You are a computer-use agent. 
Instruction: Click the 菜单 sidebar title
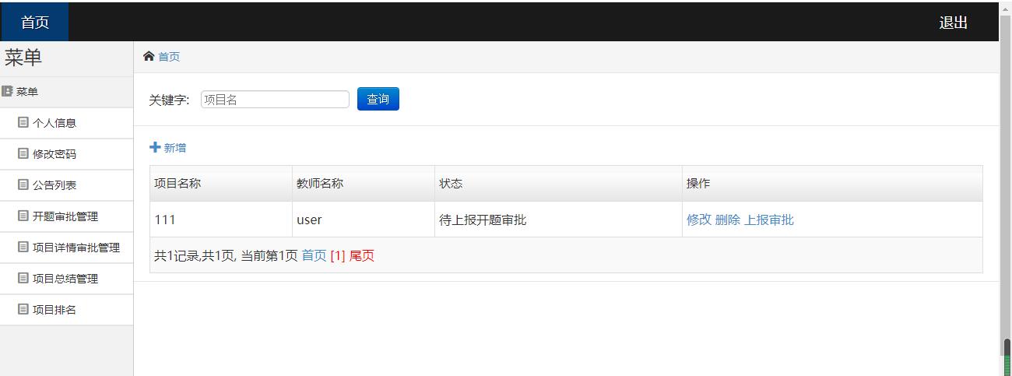pos(23,58)
